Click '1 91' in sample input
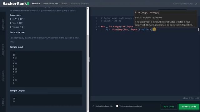This screenshot has height=112, width=200. (x=15, y=80)
